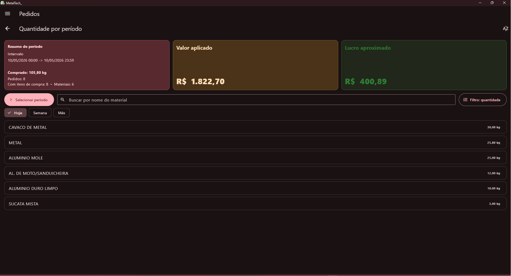
Task: Click the 3,00 kg quantity value
Action: point(494,204)
